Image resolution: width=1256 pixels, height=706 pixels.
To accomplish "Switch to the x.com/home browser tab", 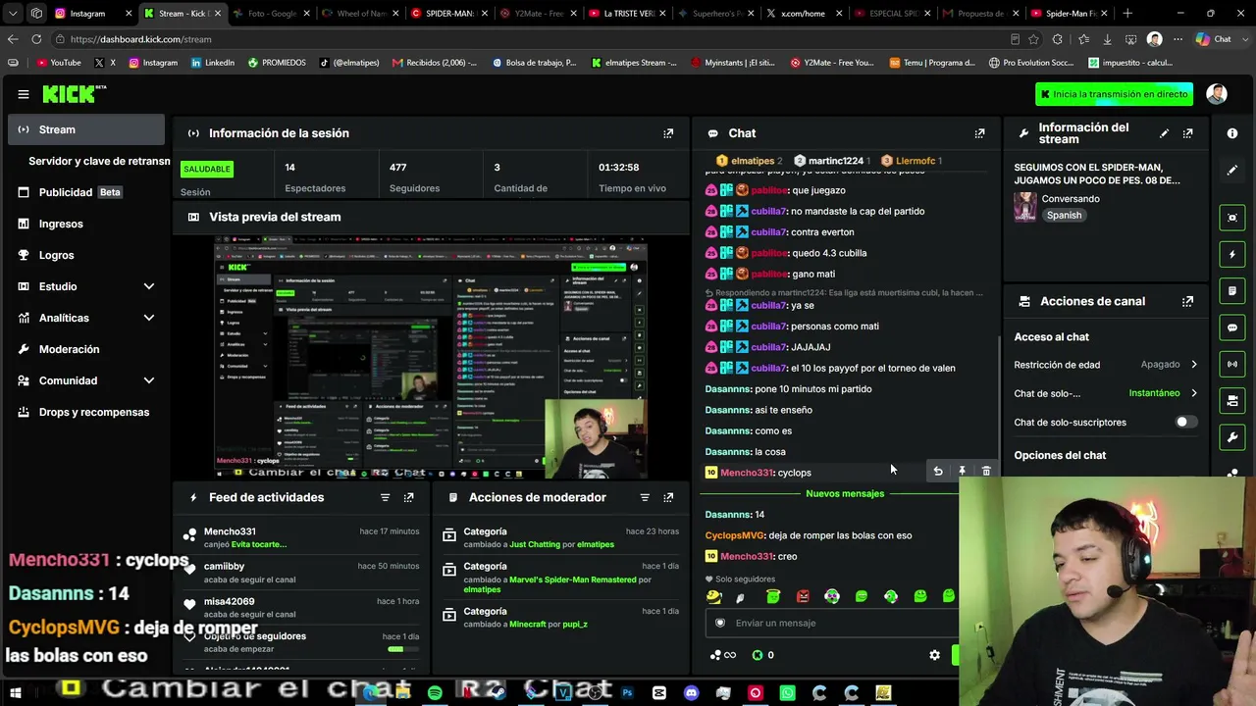I will 802,14.
